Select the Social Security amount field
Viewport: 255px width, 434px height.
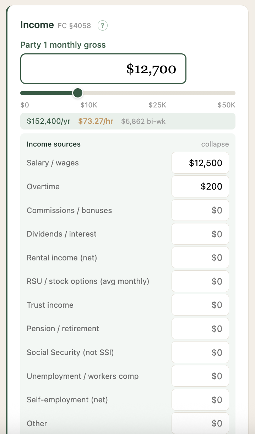(200, 352)
